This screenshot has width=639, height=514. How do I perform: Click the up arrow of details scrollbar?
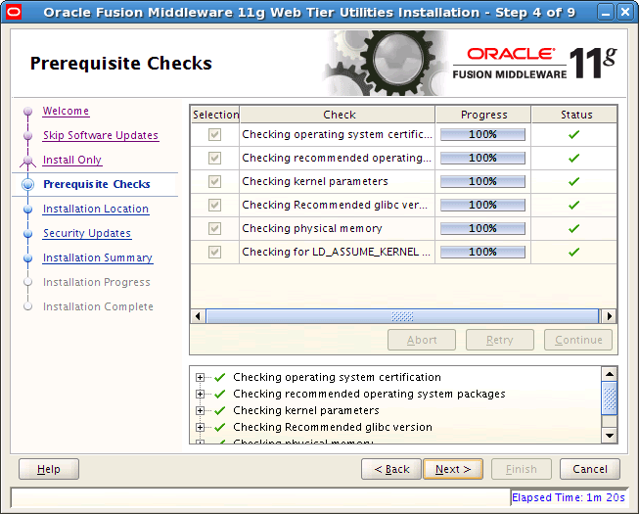610,374
